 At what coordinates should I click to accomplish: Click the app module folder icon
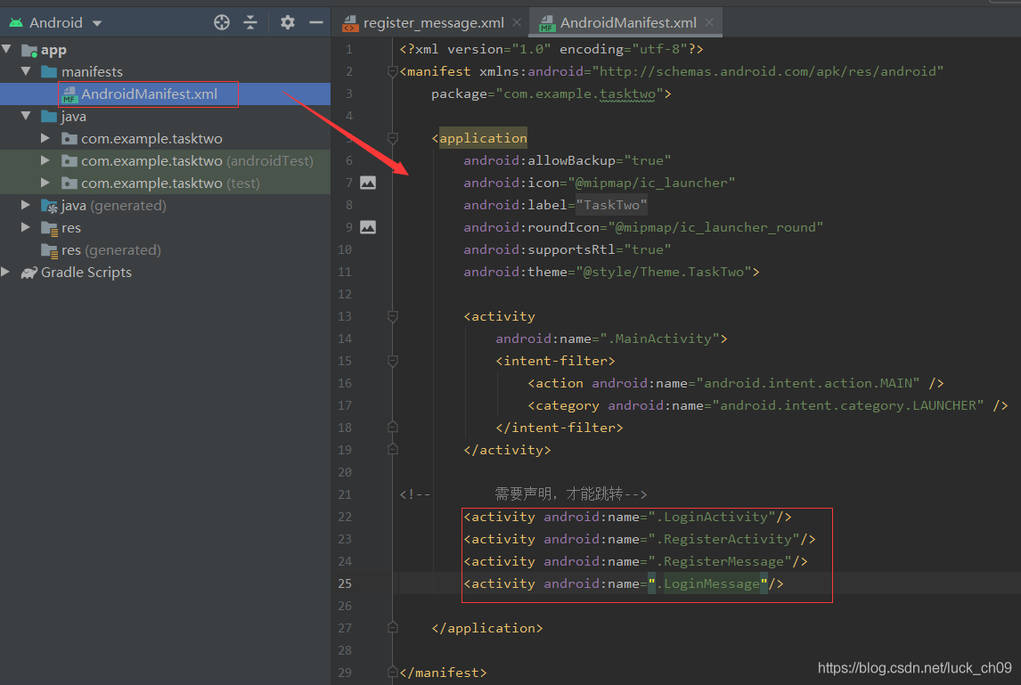[29, 50]
